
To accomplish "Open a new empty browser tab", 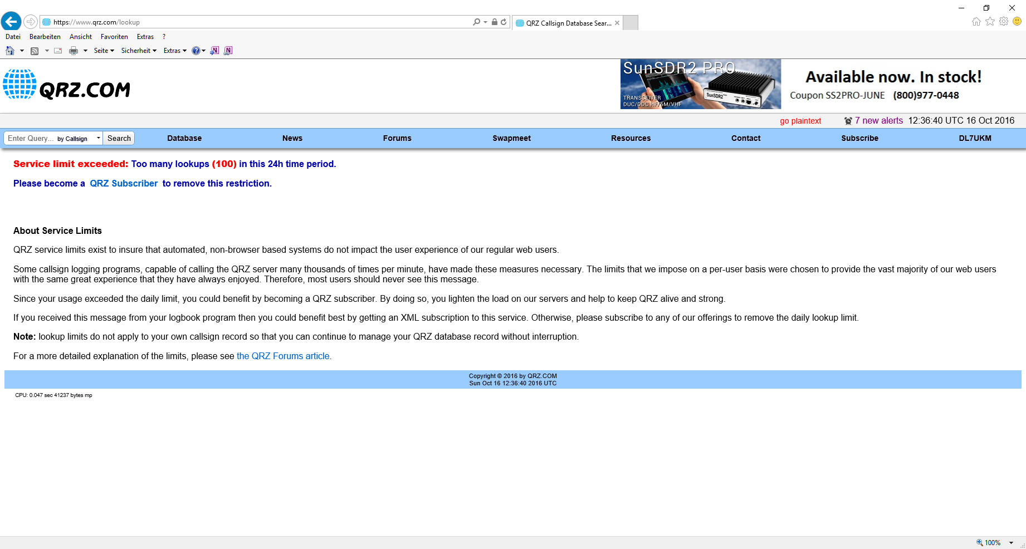I will point(631,23).
